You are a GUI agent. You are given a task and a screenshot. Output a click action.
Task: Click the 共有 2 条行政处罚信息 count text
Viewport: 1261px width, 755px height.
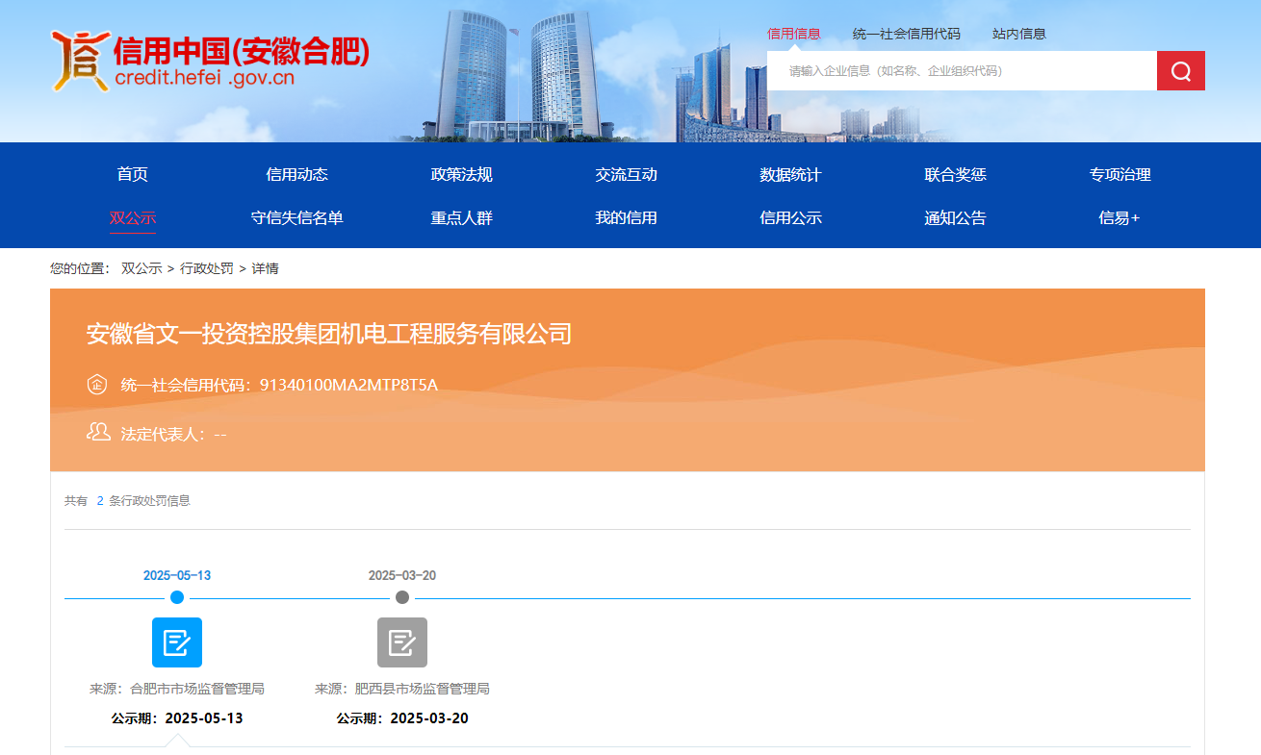point(127,500)
